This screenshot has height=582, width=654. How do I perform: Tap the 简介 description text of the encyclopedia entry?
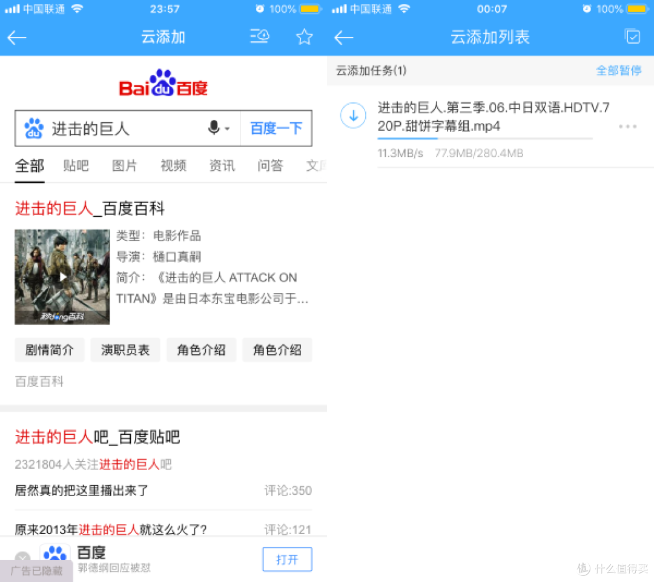[213, 288]
